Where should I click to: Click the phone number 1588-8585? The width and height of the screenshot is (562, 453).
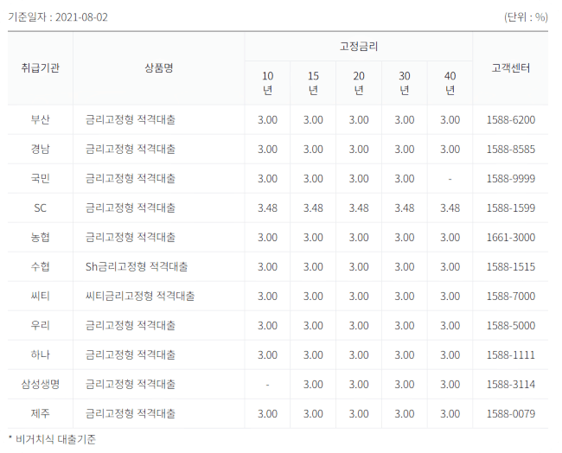(x=510, y=149)
